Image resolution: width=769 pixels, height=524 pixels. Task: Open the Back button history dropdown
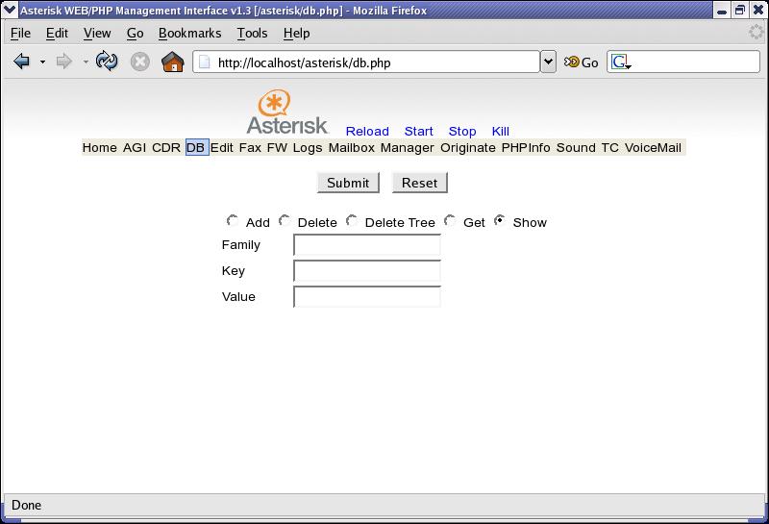[42, 62]
